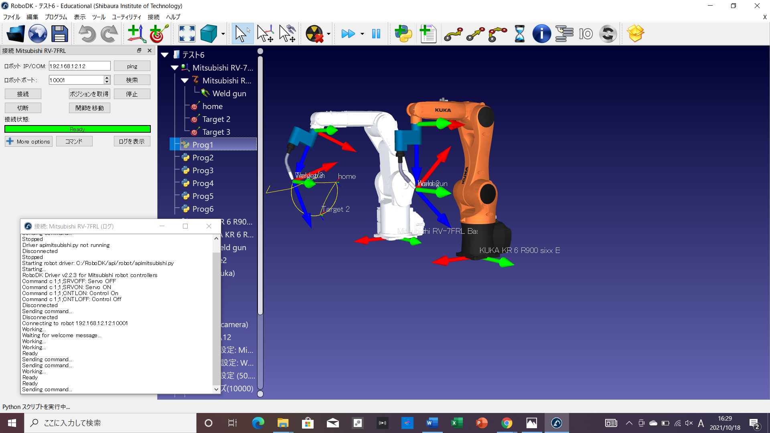Expand the More options section
This screenshot has width=770, height=433.
pyautogui.click(x=28, y=142)
